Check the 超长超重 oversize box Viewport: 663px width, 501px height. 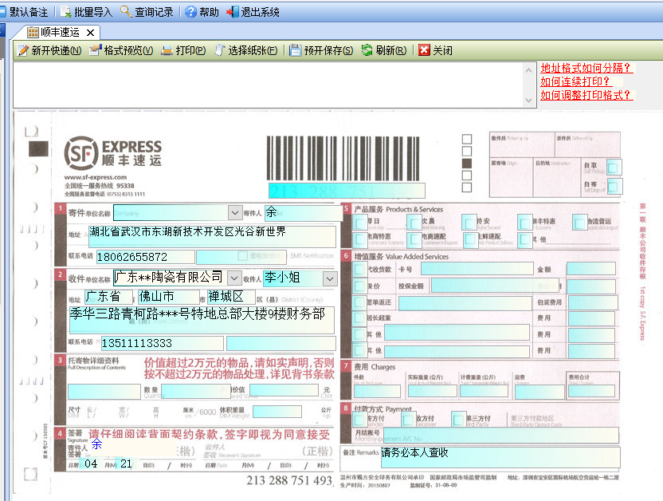click(x=360, y=318)
